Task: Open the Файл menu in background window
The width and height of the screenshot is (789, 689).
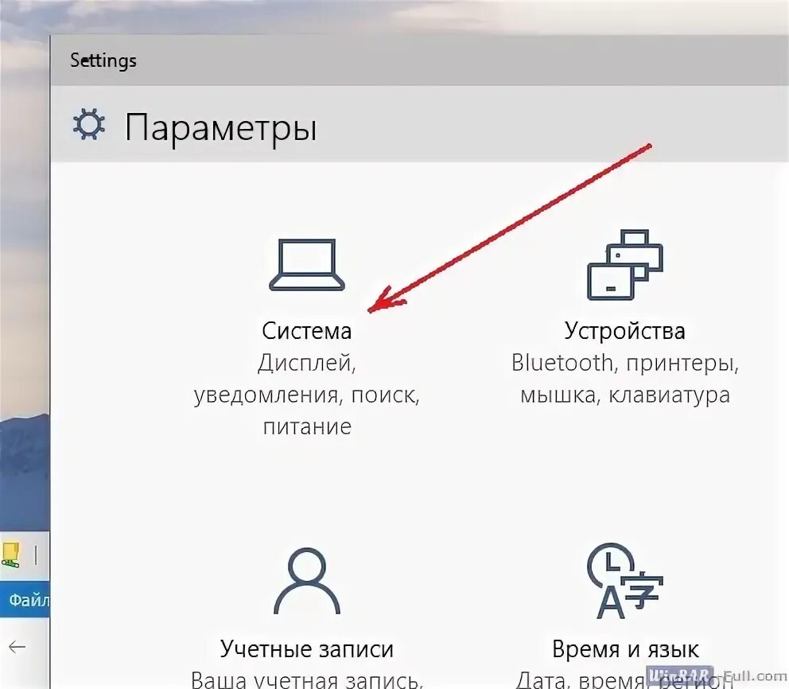Action: point(28,600)
